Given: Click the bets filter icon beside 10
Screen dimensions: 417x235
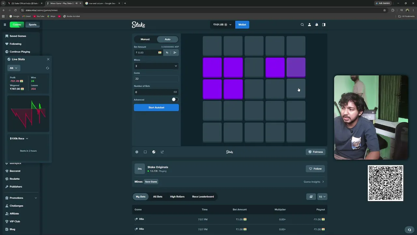Looking at the screenshot, I should click(311, 196).
